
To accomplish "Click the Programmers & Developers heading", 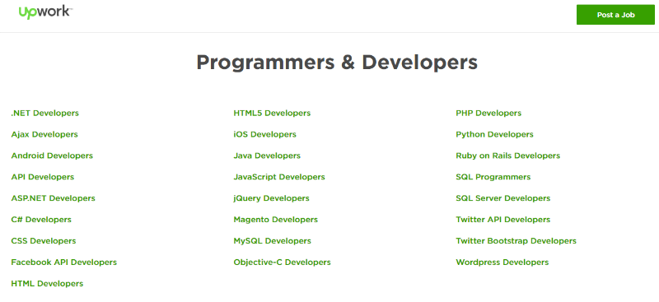I will pyautogui.click(x=337, y=63).
